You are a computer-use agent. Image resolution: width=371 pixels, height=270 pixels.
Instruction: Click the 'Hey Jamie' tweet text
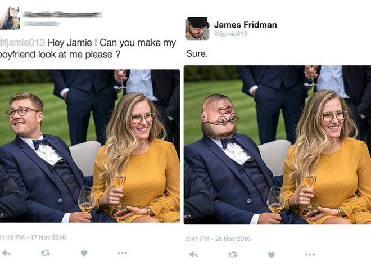[88, 48]
